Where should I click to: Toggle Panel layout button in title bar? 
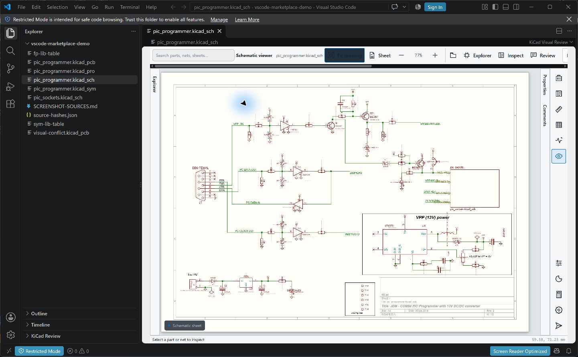coord(506,7)
